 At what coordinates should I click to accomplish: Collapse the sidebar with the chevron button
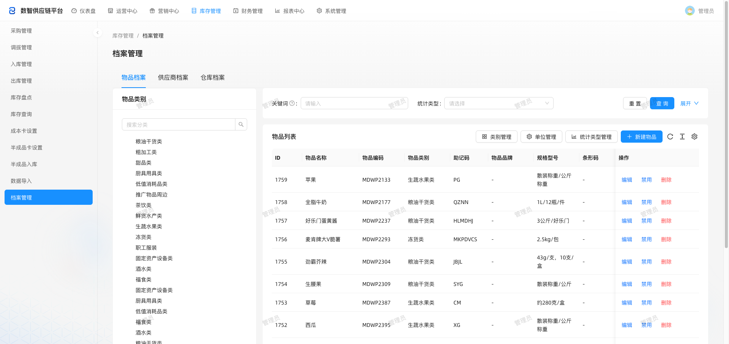(x=98, y=33)
